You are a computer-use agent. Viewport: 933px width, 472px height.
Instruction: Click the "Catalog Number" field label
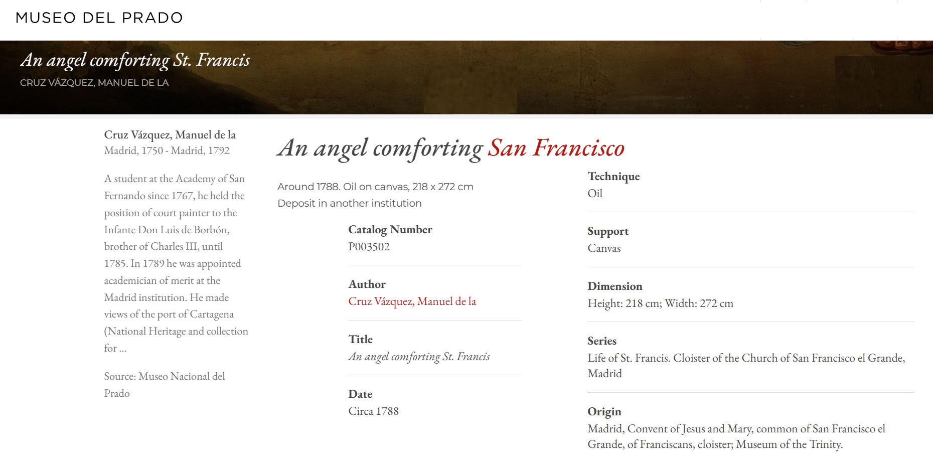pyautogui.click(x=390, y=230)
